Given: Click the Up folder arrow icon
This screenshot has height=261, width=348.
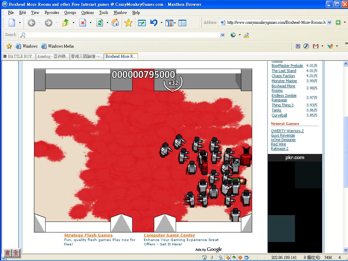Looking at the screenshot, I should tap(66, 23).
